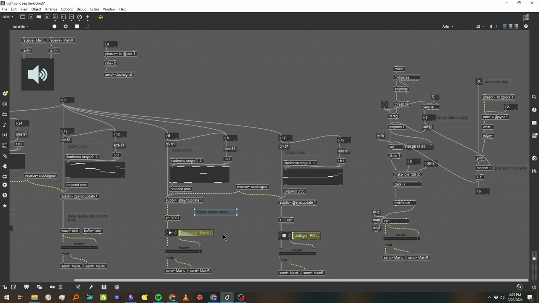Toggle the allow clock thru checkbox
The height and width of the screenshot is (303, 539).
[479, 82]
